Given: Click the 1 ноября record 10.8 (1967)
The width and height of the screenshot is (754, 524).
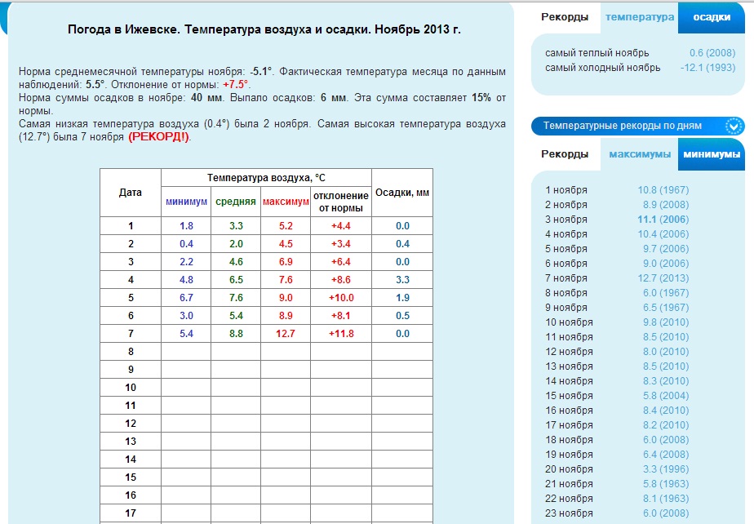Looking at the screenshot, I should [x=663, y=190].
